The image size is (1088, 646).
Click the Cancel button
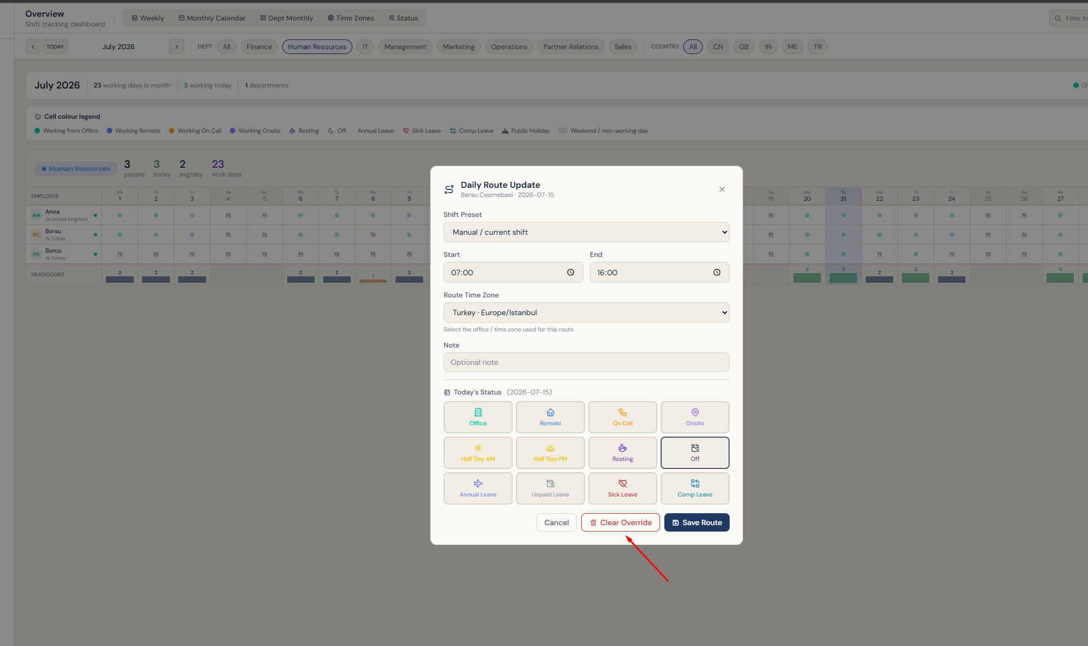pyautogui.click(x=556, y=522)
